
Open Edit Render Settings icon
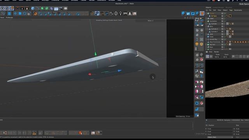[x=27, y=9]
